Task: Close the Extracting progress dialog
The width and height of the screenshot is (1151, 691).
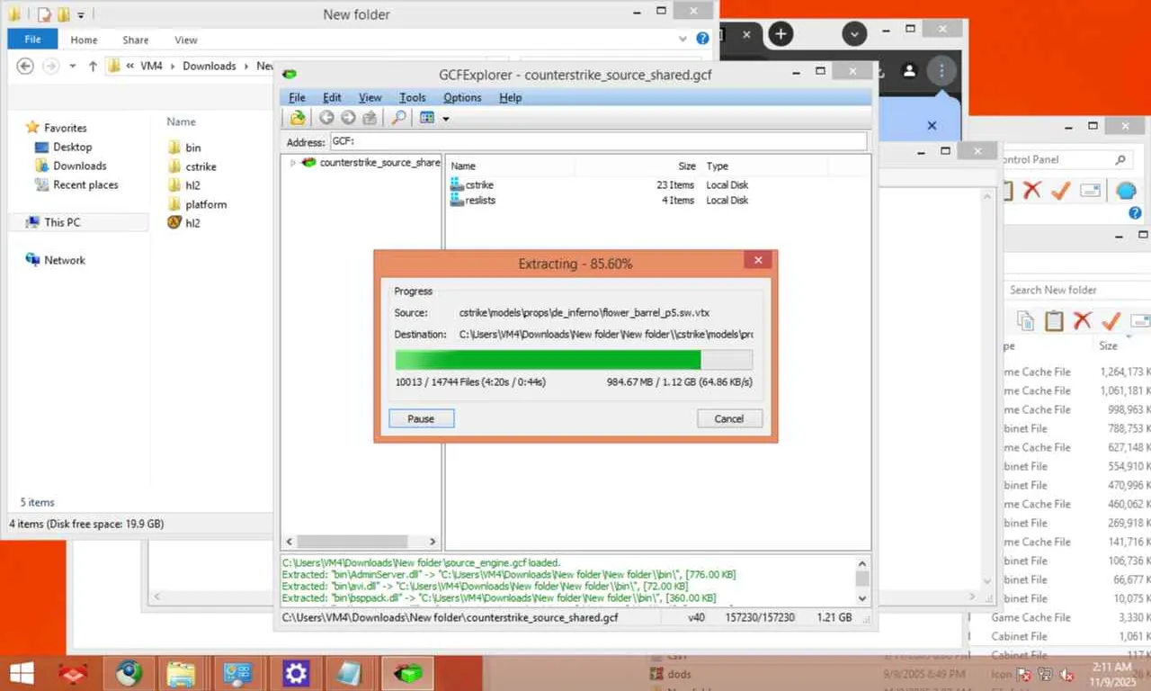Action: coord(758,260)
